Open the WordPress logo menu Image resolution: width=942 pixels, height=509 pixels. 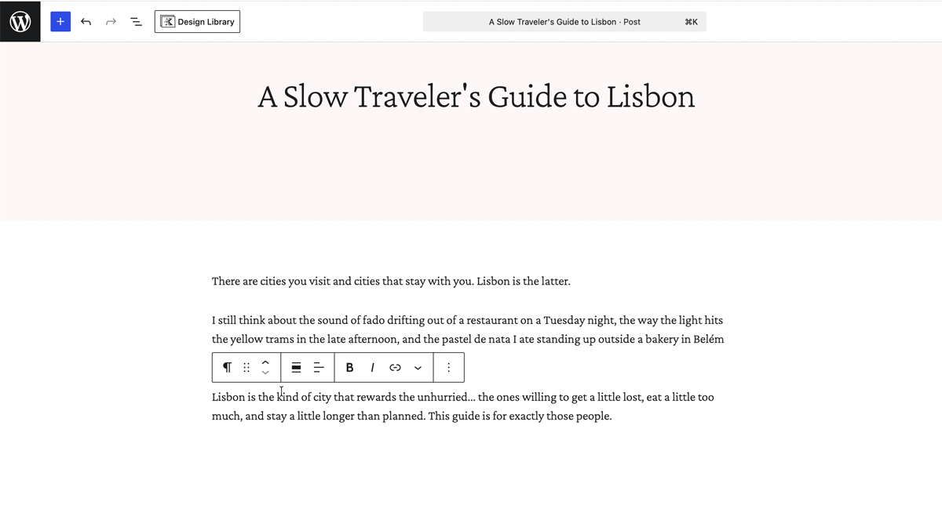20,21
